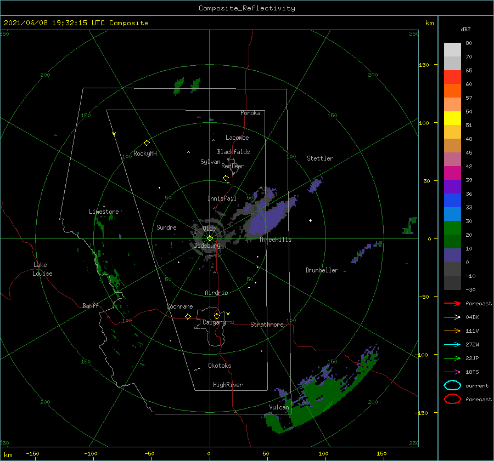Click the Lake Louise label
The width and height of the screenshot is (494, 461).
(x=42, y=269)
